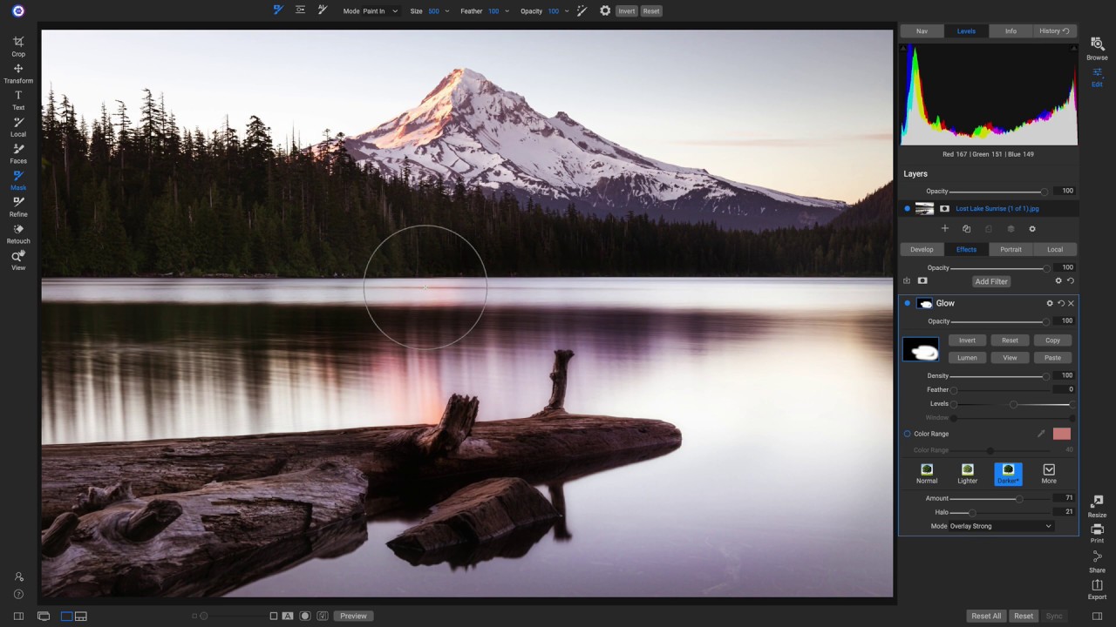The image size is (1116, 627).
Task: Select the Local adjustment tool
Action: (x=18, y=127)
